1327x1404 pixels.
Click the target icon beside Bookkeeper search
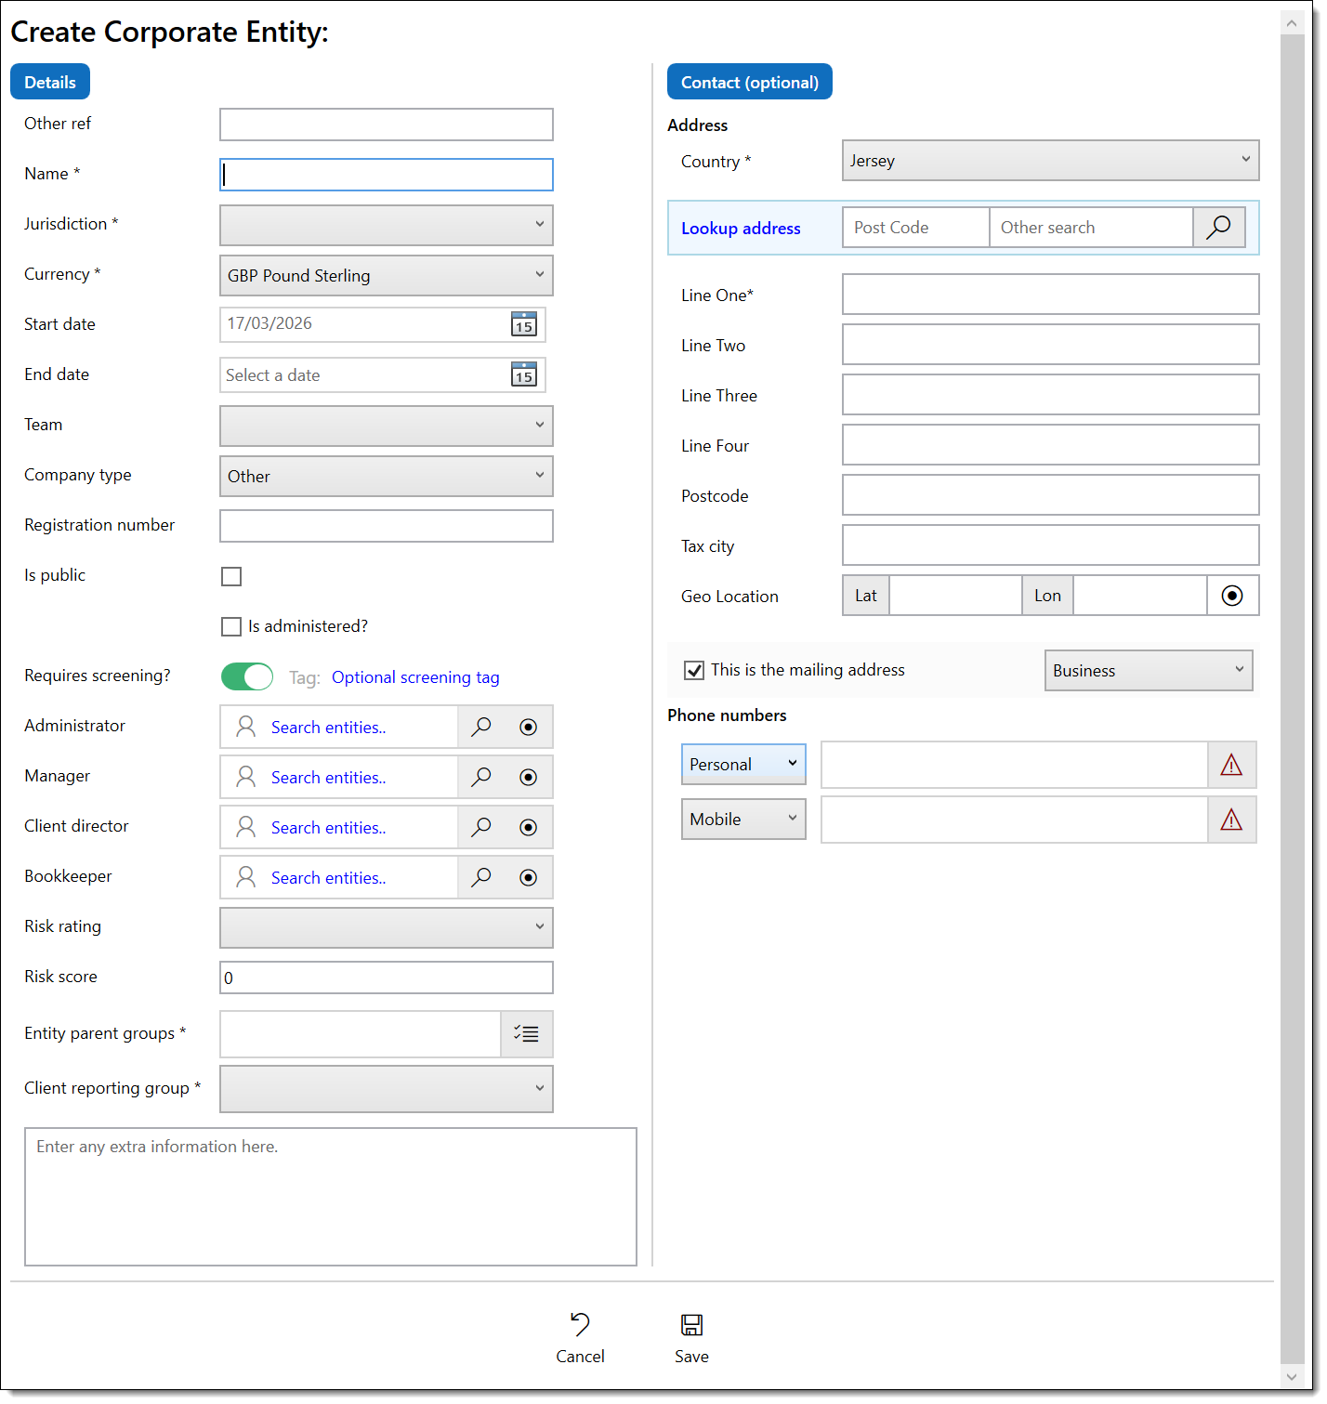coord(528,876)
